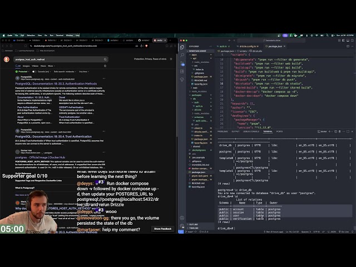Toggle bottom panel layout icon in VS Code
356x267 pixels.
(x=348, y=41)
